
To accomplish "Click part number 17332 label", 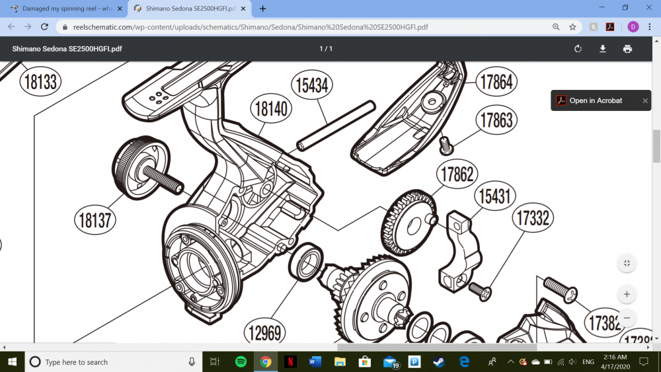I will 533,218.
